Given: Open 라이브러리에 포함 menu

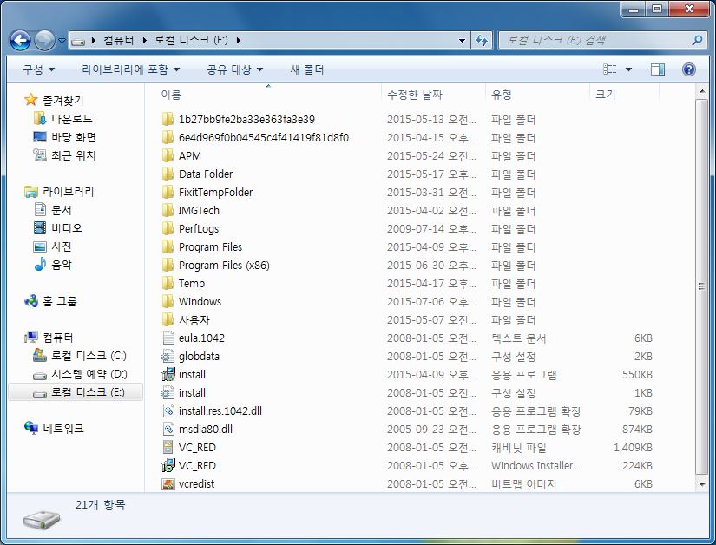Looking at the screenshot, I should pyautogui.click(x=130, y=69).
